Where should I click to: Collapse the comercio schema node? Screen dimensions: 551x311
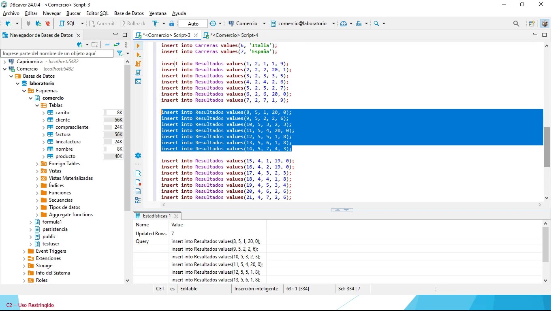pos(30,98)
